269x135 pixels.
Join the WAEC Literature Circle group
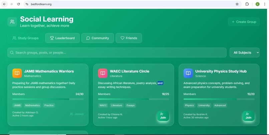[163, 116]
